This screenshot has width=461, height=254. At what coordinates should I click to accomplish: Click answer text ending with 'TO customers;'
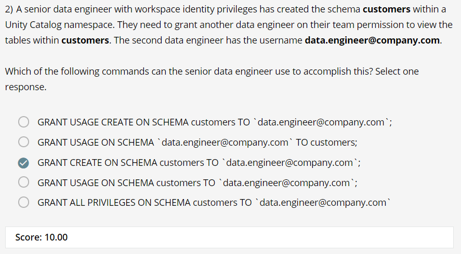[x=197, y=142]
